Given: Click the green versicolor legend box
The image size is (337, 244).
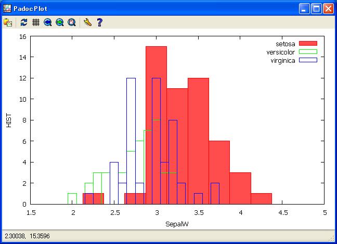Looking at the screenshot, I should pyautogui.click(x=308, y=52).
